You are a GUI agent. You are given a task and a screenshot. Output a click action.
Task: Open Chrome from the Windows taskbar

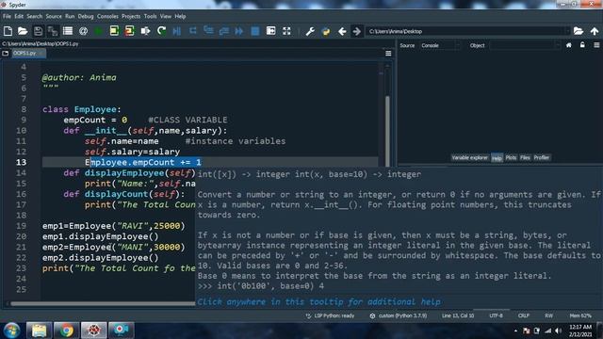(66, 331)
